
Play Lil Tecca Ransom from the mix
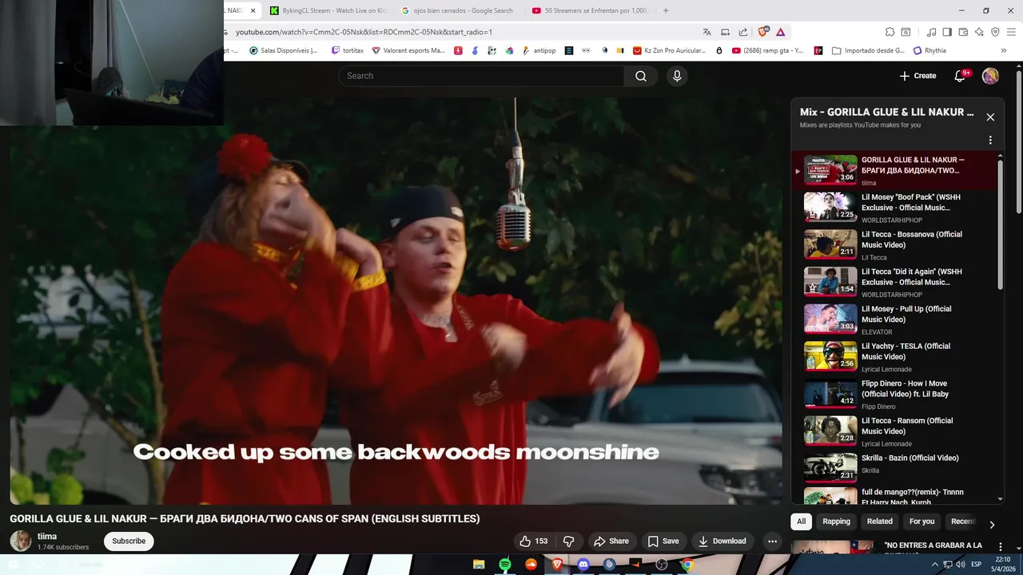click(895, 431)
